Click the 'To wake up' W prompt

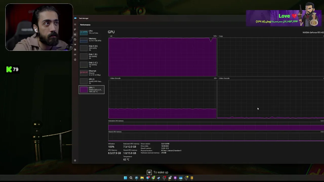[x=157, y=172]
